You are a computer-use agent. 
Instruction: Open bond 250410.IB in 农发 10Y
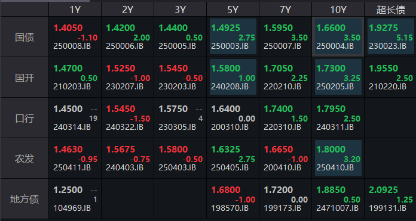point(335,167)
